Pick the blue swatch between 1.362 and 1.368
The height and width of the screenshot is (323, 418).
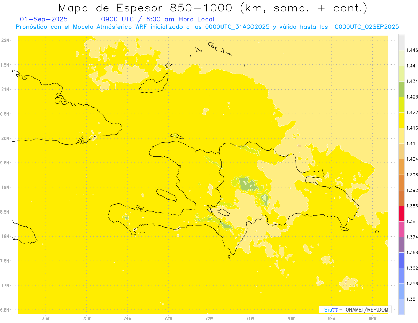(402, 260)
